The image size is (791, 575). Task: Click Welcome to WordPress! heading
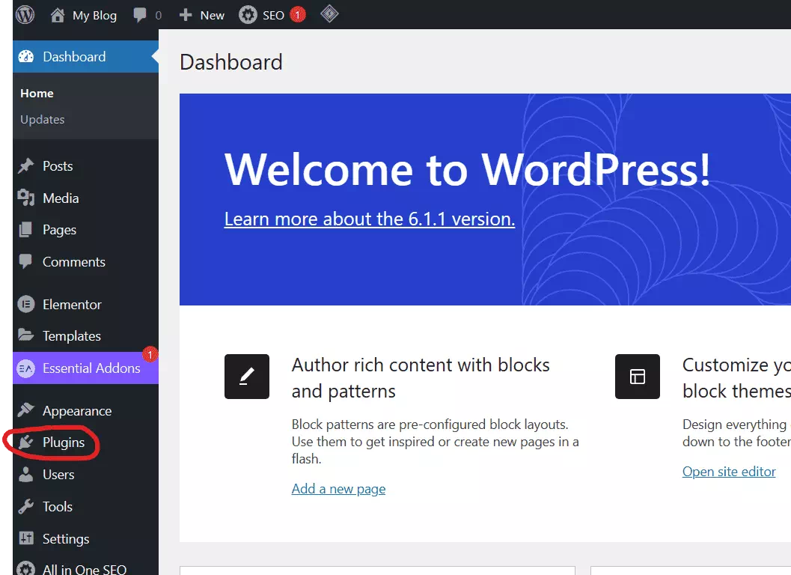point(467,169)
